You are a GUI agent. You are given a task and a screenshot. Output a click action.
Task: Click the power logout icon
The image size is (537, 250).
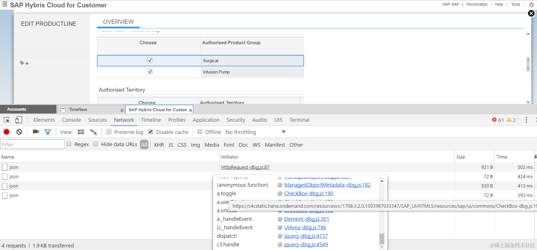pos(531,5)
